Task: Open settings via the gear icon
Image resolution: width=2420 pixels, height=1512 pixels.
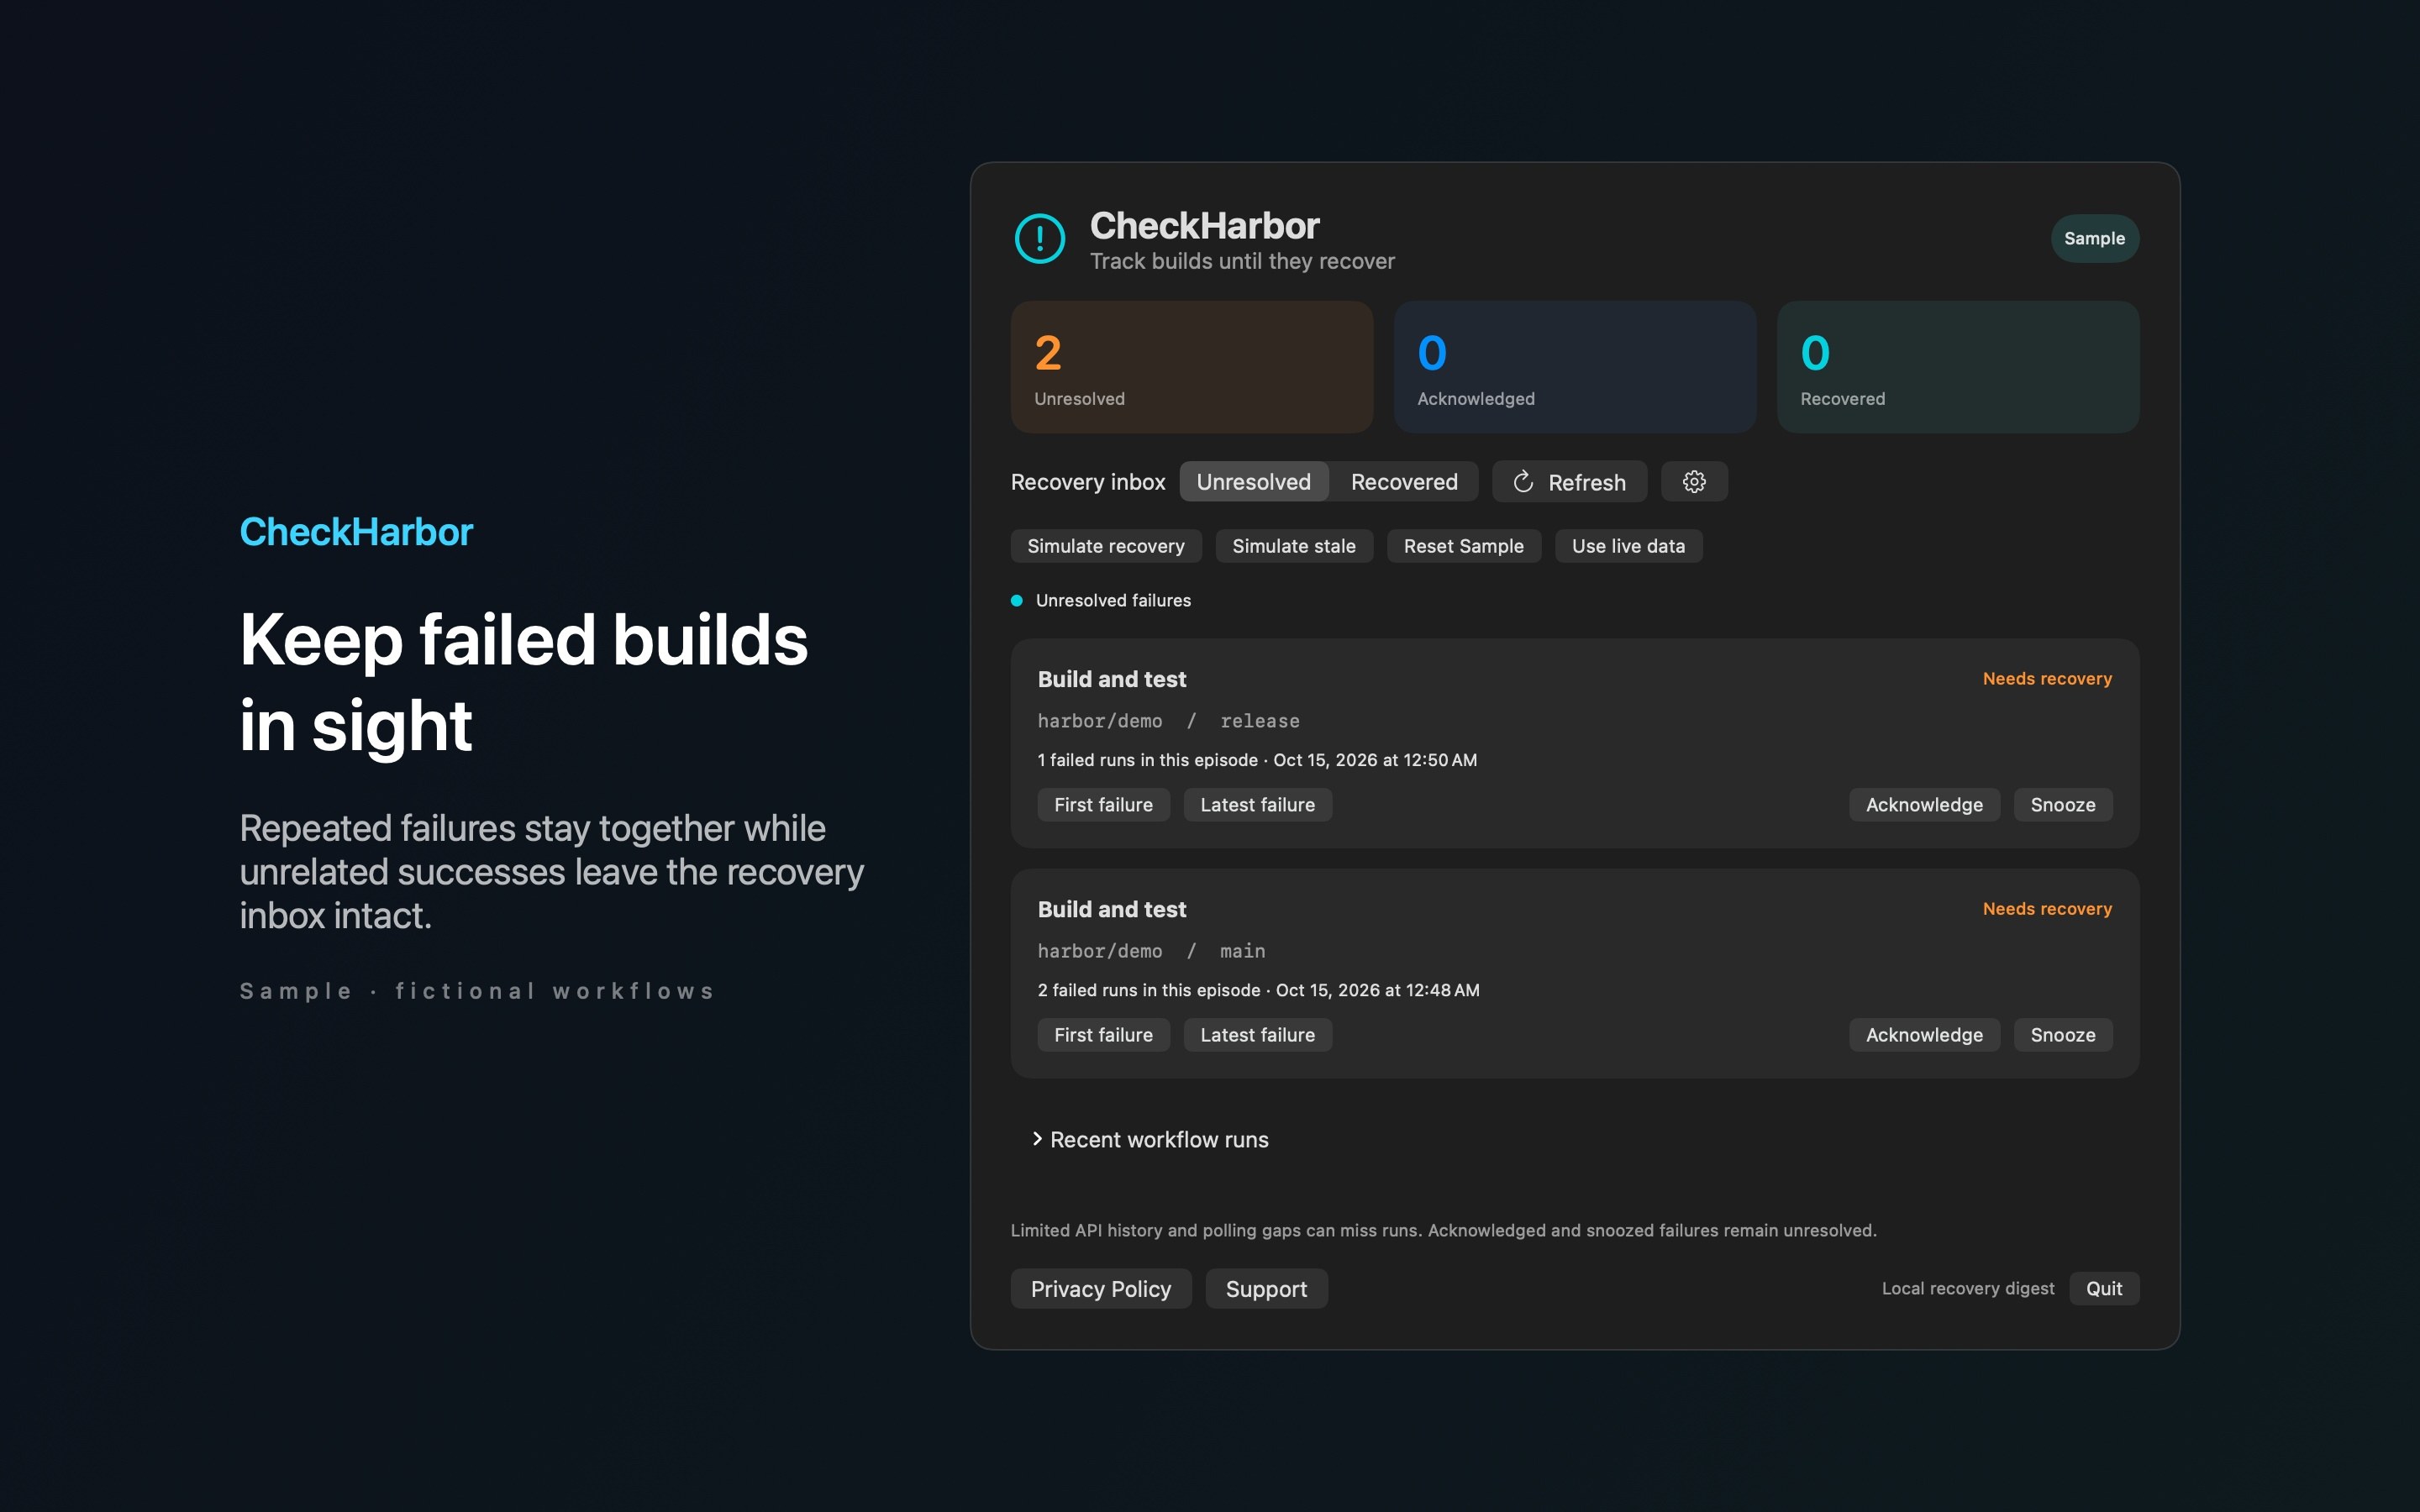Action: click(1693, 482)
